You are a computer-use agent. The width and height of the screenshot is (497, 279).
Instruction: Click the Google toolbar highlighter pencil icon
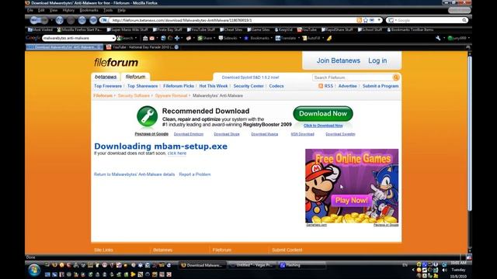click(x=329, y=38)
